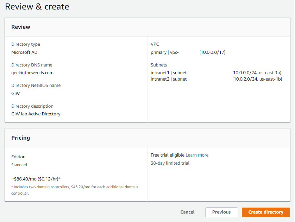This screenshot has height=222, width=295.
Task: Click the Review & create page heading
Action: [37, 7]
